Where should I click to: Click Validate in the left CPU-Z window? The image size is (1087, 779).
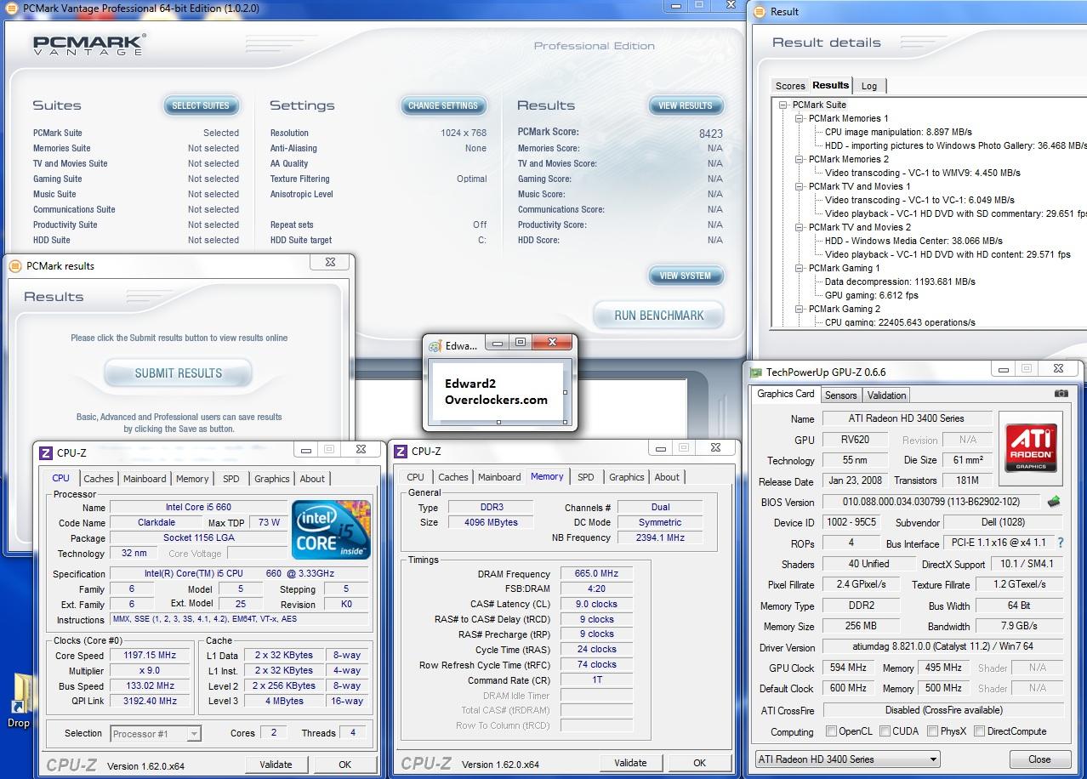(276, 765)
